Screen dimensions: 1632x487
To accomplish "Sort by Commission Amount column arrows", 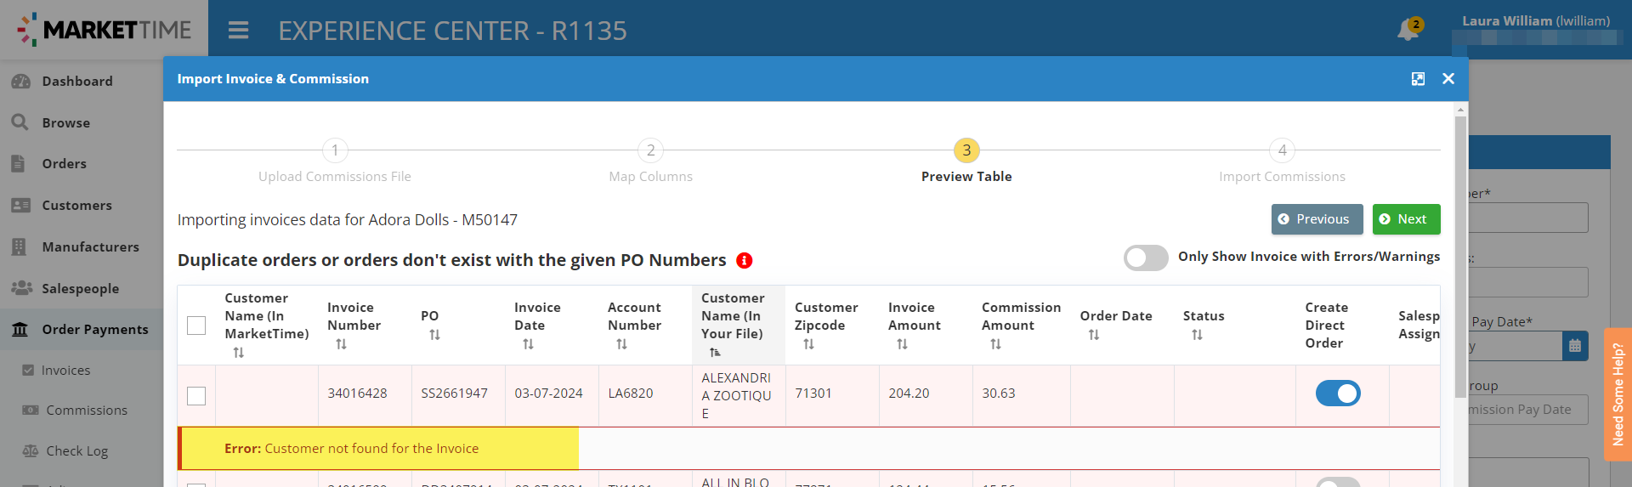I will click(x=995, y=344).
